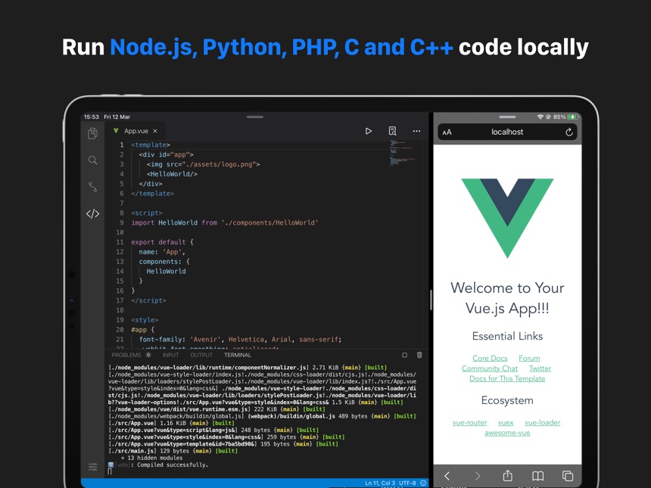Viewport: 651px width, 488px height.
Task: Click the Ln 11, Col 3 status entry
Action: [380, 483]
